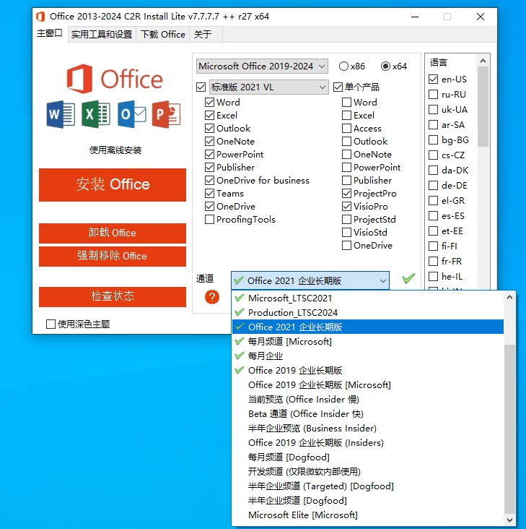Open the 下载 Office tab
This screenshot has width=526, height=529.
point(163,35)
